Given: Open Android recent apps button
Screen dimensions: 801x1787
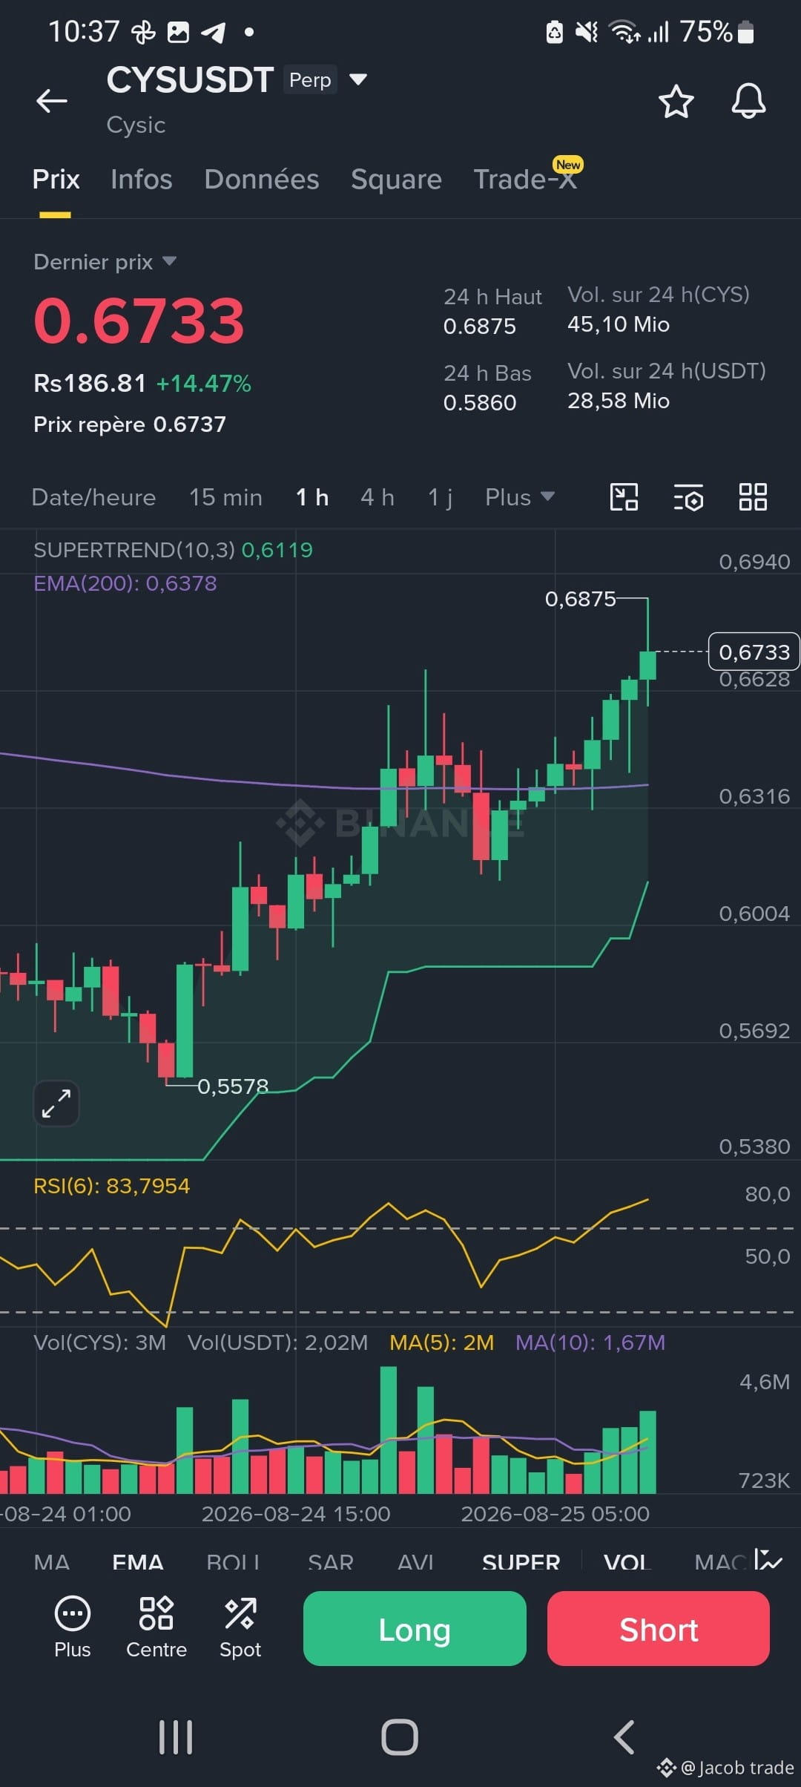Looking at the screenshot, I should point(176,1737).
